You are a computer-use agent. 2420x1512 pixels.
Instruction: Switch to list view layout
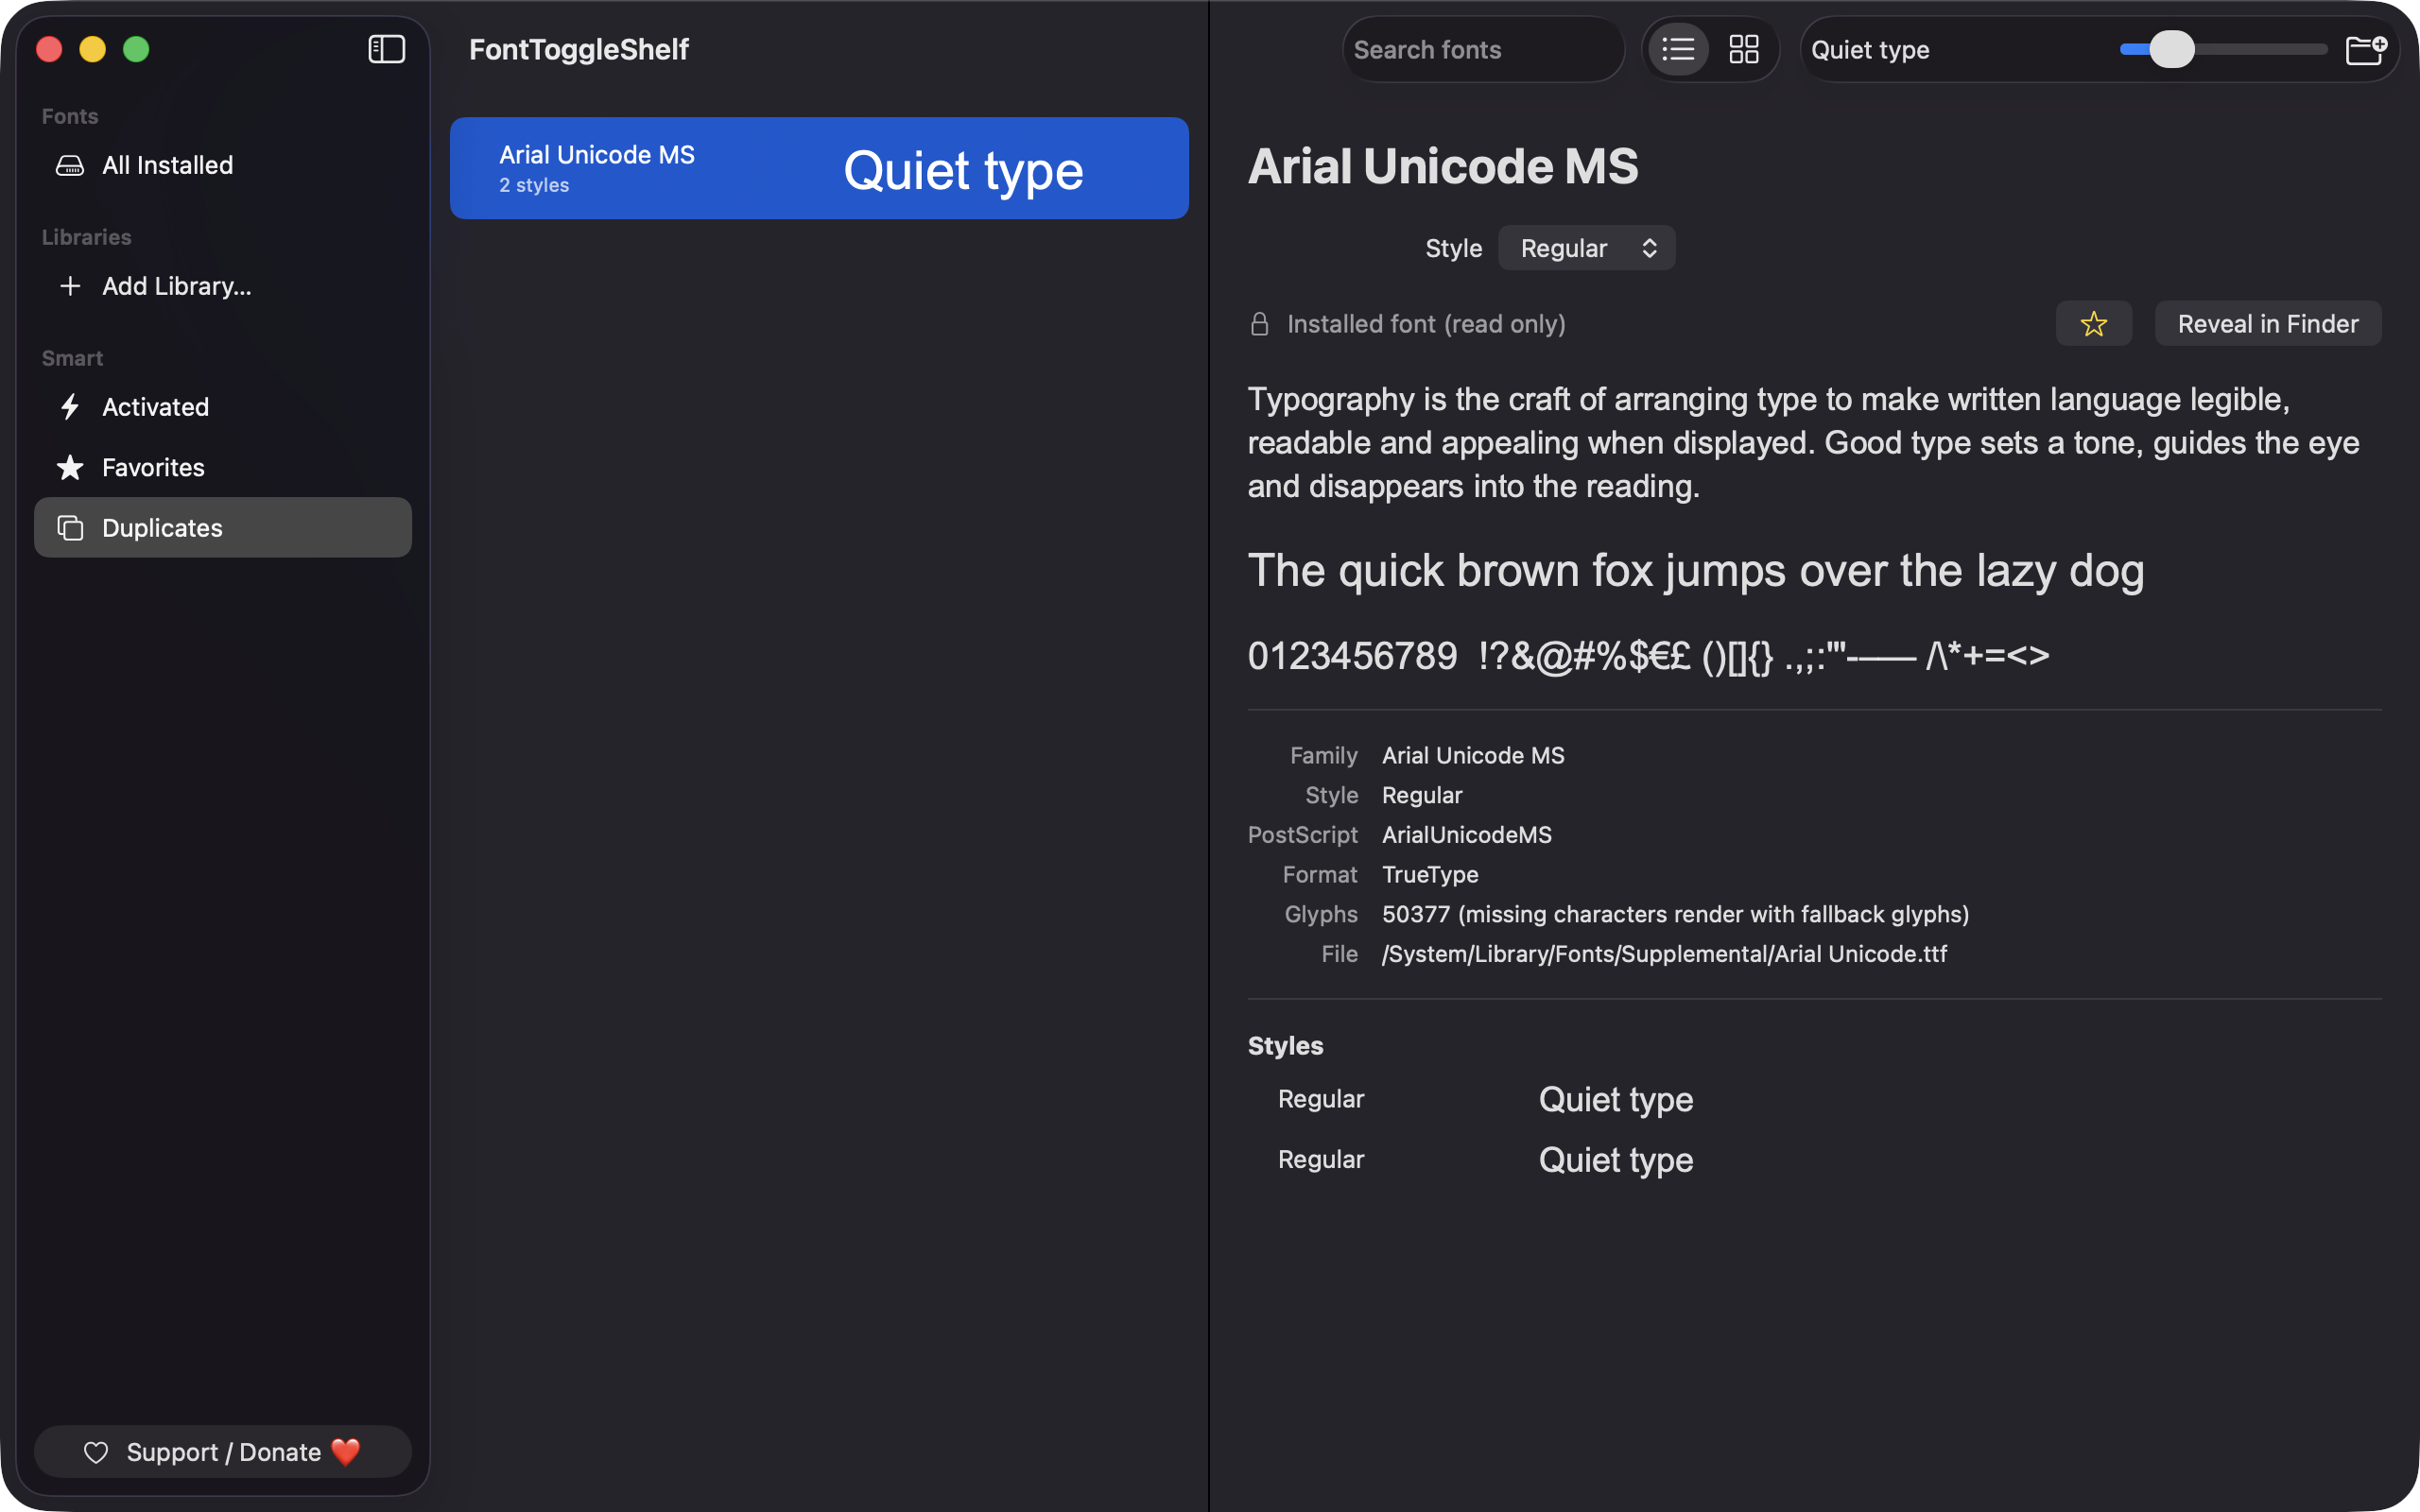point(1677,49)
